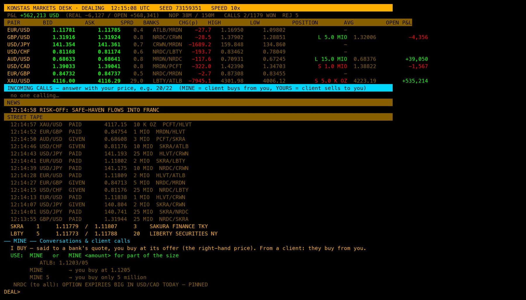The height and width of the screenshot is (300, 526).
Task: Click the AUD/USD open P&L +39,050
Action: (x=417, y=59)
